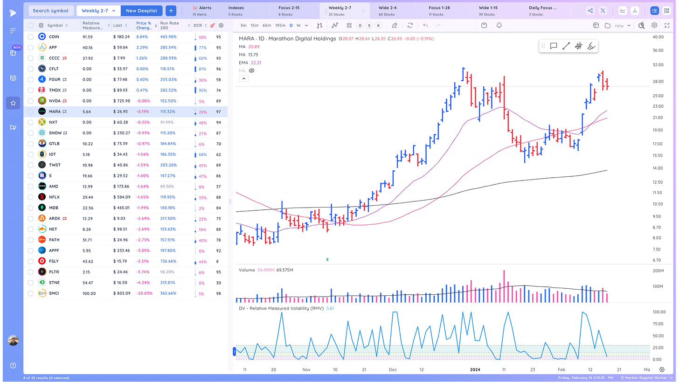Viewport: 679px width, 382px height.
Task: Share to X (Twitter)
Action: (x=603, y=11)
